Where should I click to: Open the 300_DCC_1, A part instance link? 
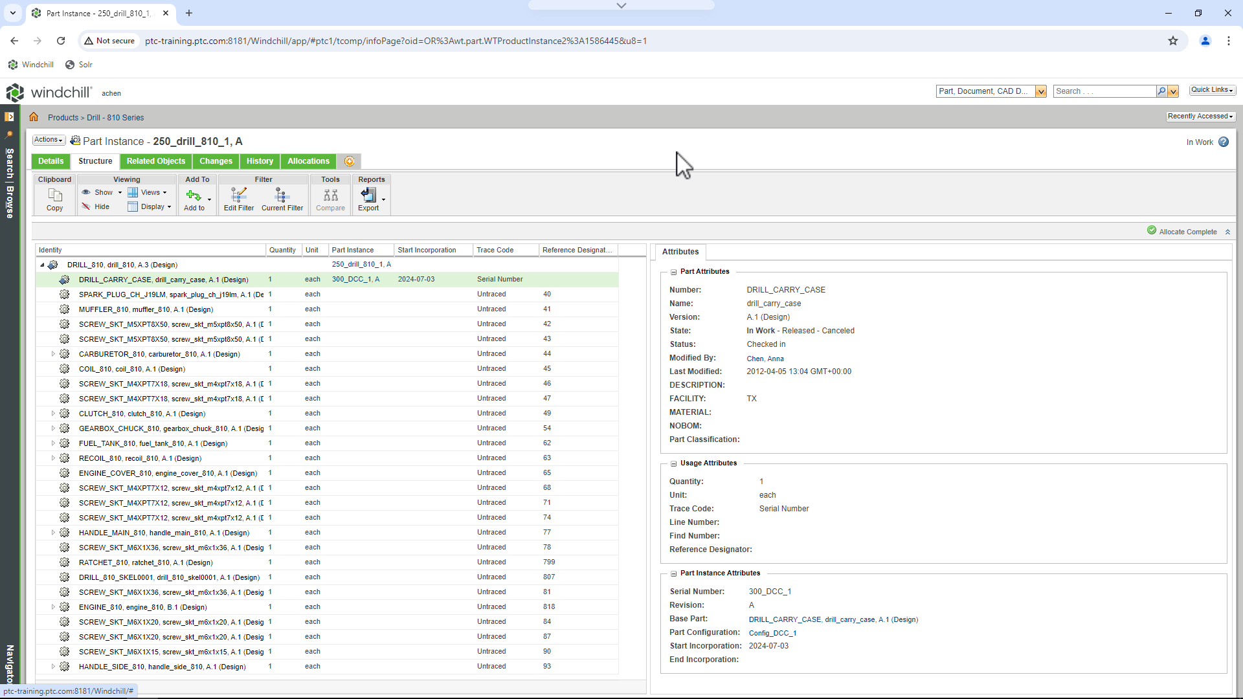point(355,280)
